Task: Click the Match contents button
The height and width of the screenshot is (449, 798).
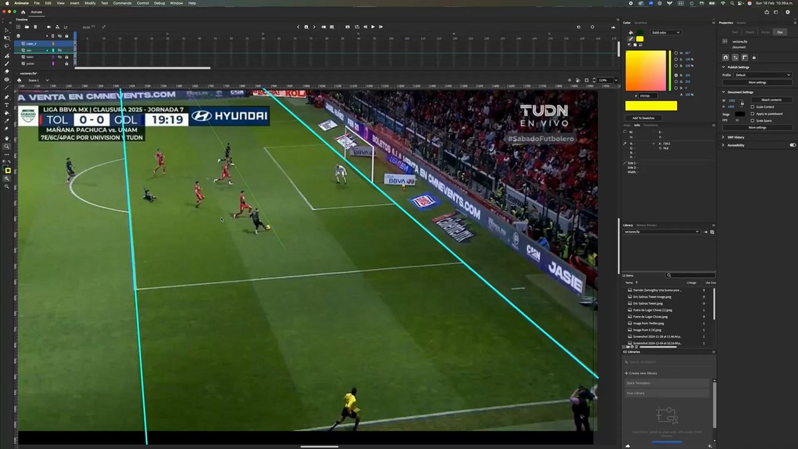Action: pos(771,100)
